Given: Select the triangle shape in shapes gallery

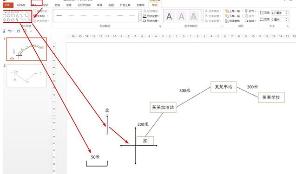Looking at the screenshot, I should tap(17, 16).
